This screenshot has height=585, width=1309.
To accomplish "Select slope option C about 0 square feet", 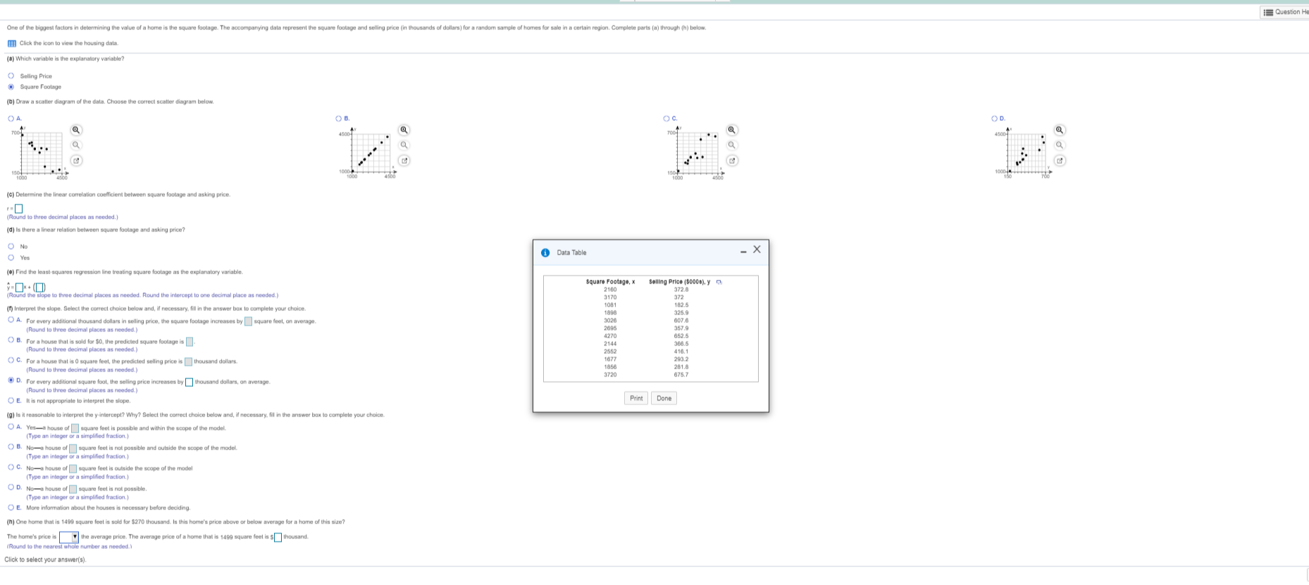I will tap(11, 360).
